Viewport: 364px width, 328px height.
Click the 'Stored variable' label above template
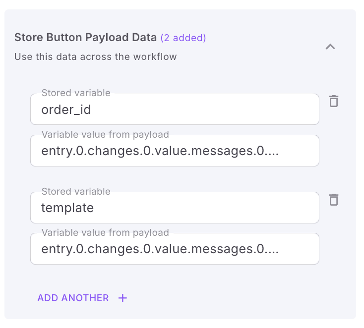[x=76, y=191]
